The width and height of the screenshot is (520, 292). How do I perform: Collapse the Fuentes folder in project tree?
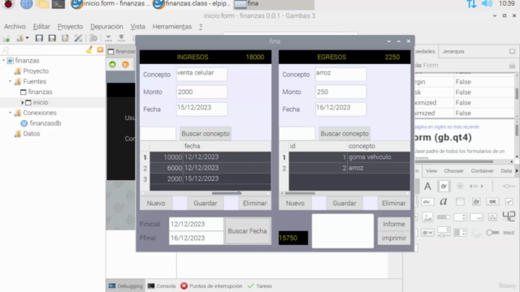(x=10, y=81)
